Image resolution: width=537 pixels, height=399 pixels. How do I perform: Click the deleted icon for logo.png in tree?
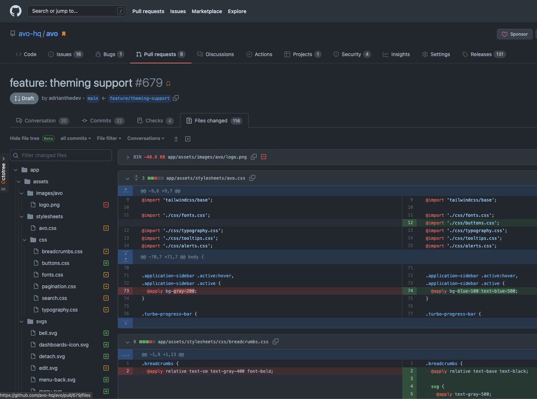point(106,205)
